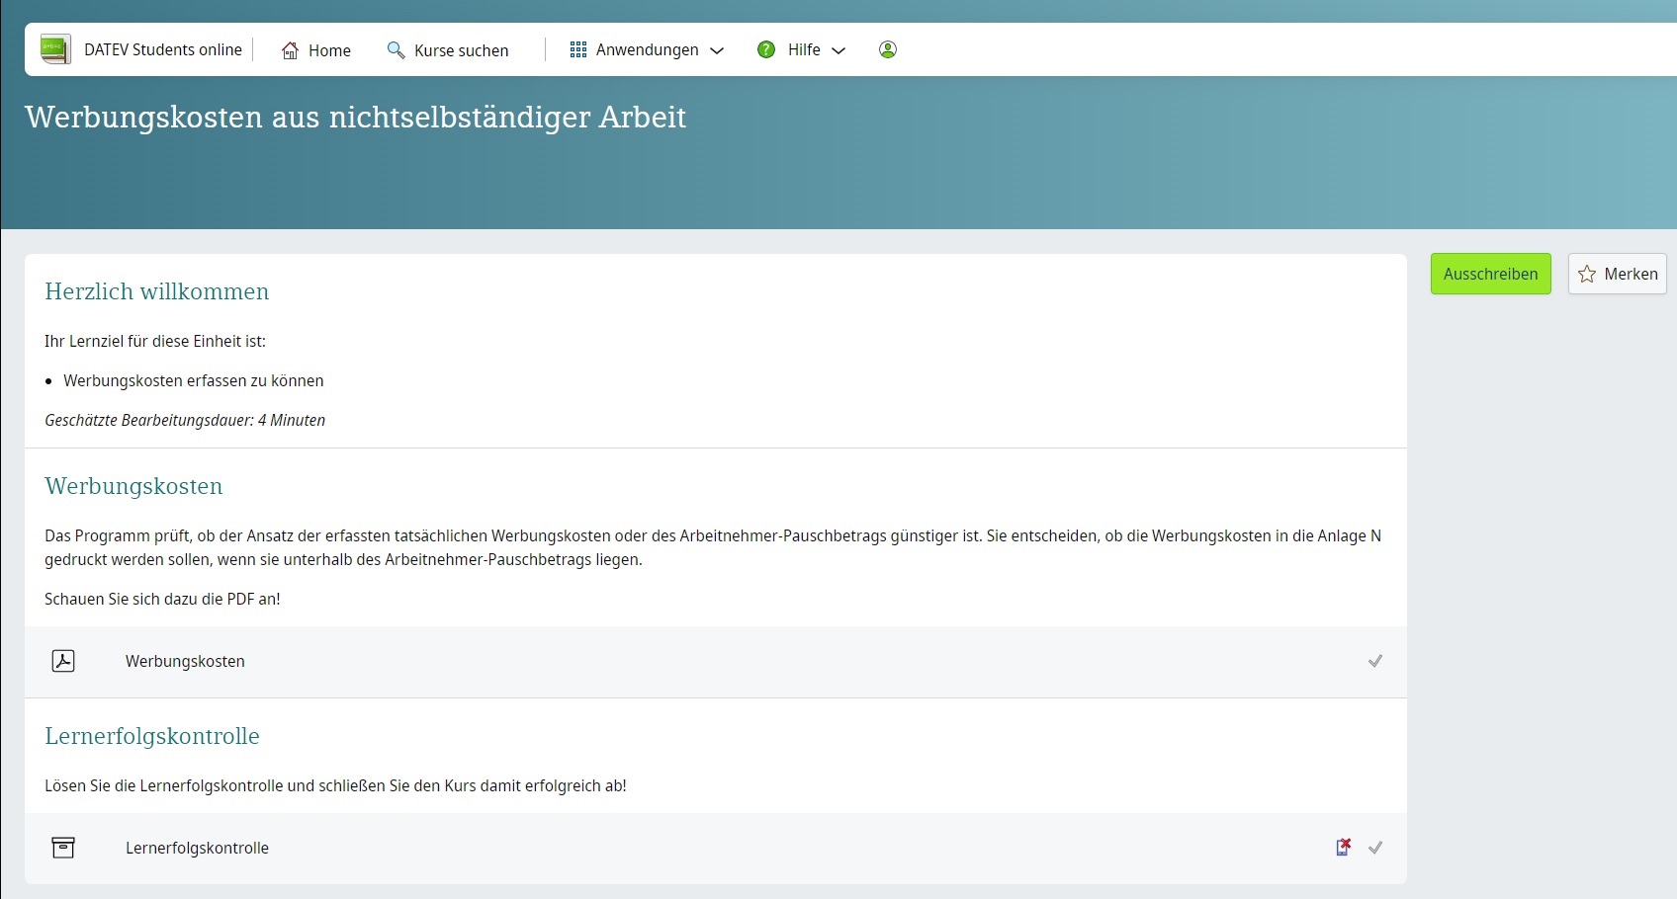
Task: Open the Werbungskosten PDF icon
Action: click(x=63, y=661)
